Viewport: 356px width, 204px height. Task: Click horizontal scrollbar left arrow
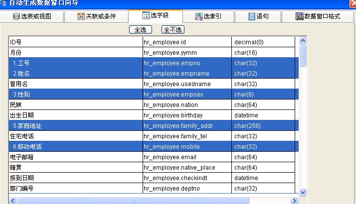coord(13,201)
